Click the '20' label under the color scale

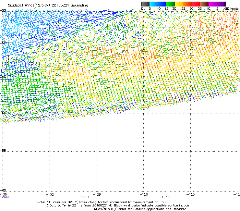pyautogui.click(x=174, y=8)
